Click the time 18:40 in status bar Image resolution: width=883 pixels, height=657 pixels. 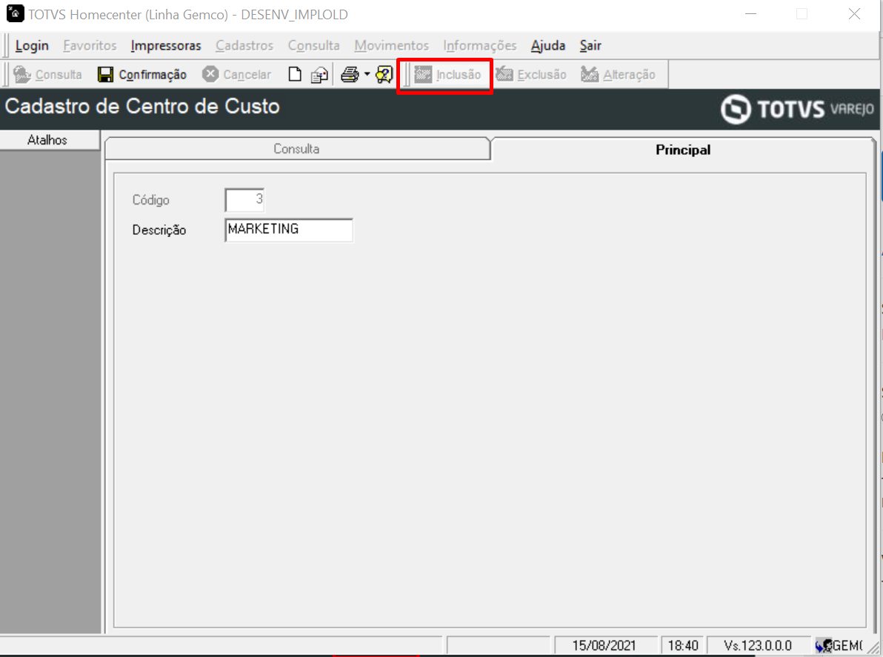pos(682,645)
